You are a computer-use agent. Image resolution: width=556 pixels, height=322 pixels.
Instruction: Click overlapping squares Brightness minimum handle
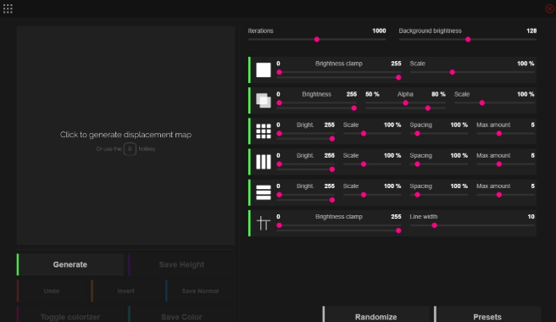coord(280,103)
